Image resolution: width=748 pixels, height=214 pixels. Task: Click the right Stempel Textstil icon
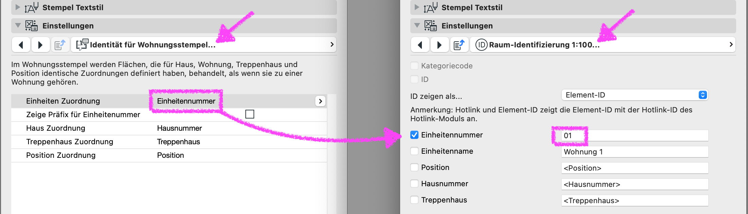pyautogui.click(x=430, y=7)
